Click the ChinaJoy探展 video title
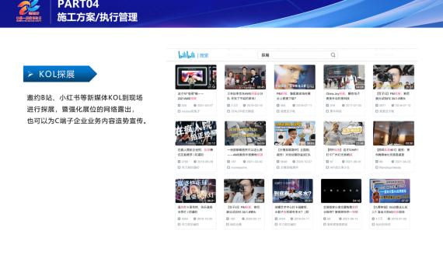Viewport: 443px width, 280px height. [343, 96]
